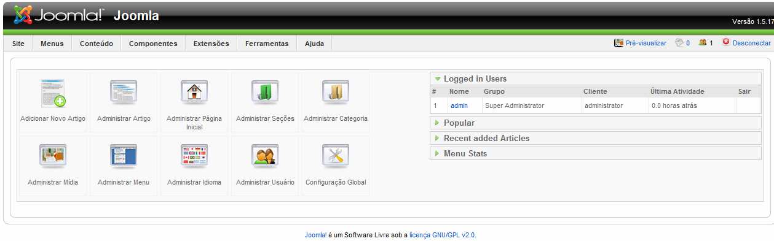Click the Sair column header
774x241 pixels.
[x=744, y=91]
